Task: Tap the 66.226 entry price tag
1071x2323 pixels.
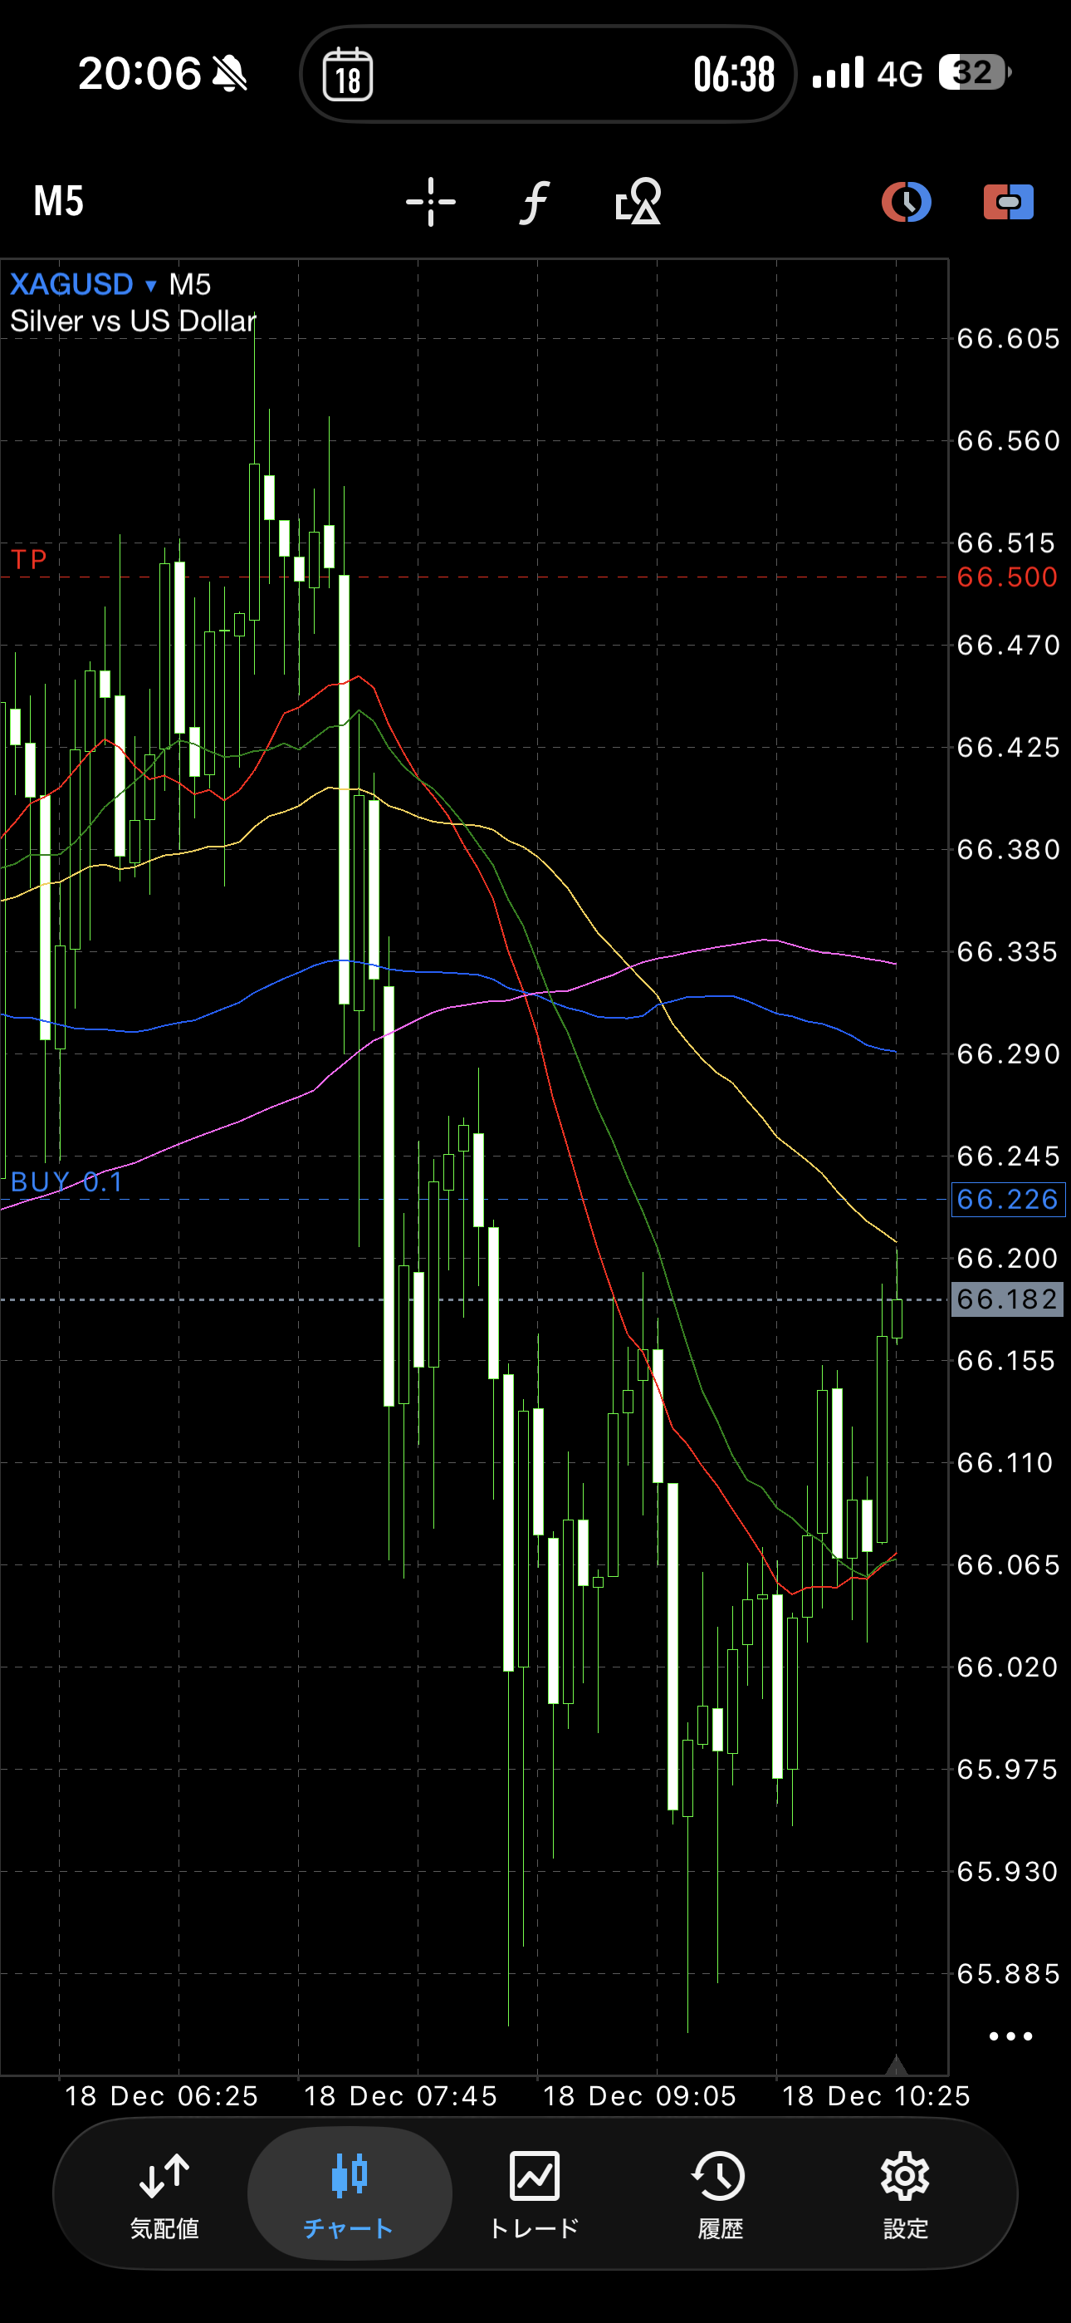Action: [1007, 1201]
